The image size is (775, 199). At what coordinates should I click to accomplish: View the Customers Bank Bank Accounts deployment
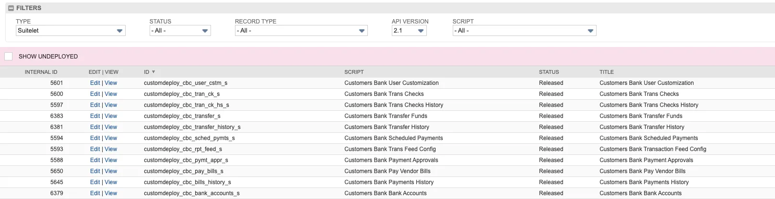tap(111, 193)
